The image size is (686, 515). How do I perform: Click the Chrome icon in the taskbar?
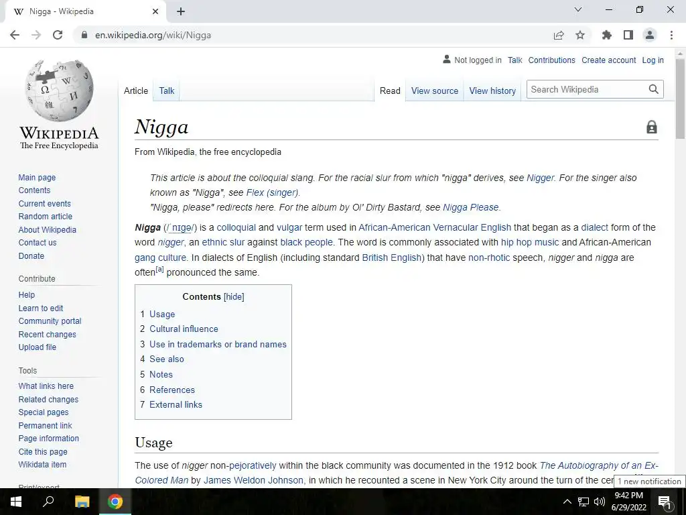tap(115, 502)
